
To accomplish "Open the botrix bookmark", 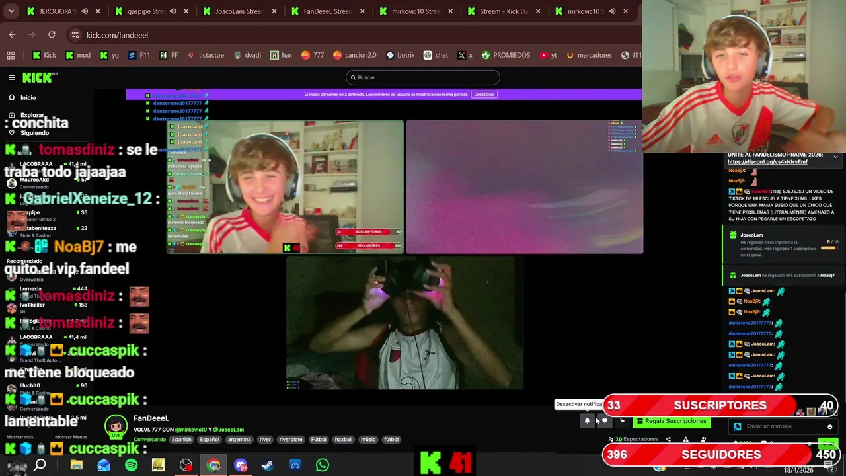I will [400, 55].
